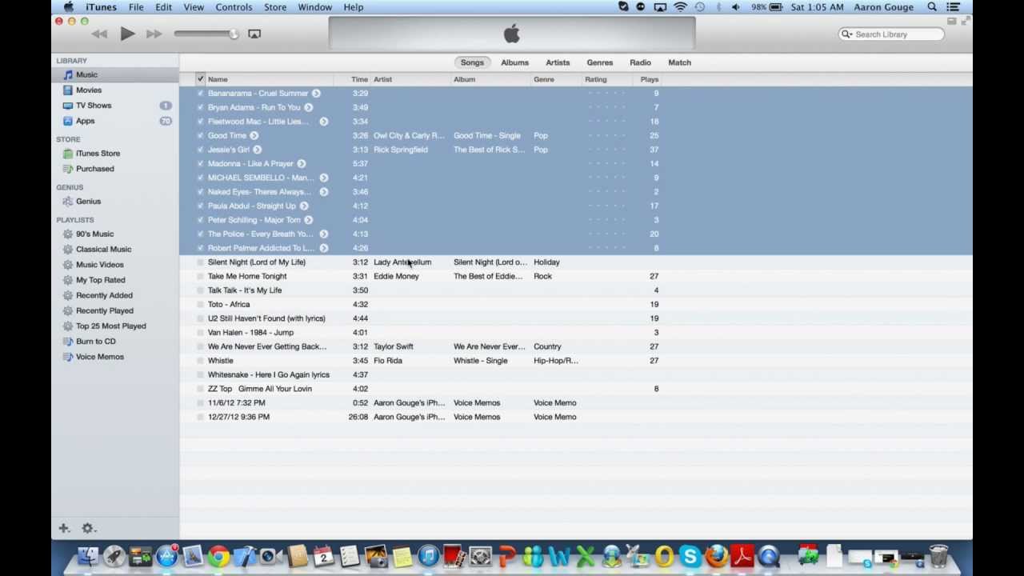The width and height of the screenshot is (1024, 576).
Task: Open arrow menu for Madonna - Like A Prayer
Action: 302,163
